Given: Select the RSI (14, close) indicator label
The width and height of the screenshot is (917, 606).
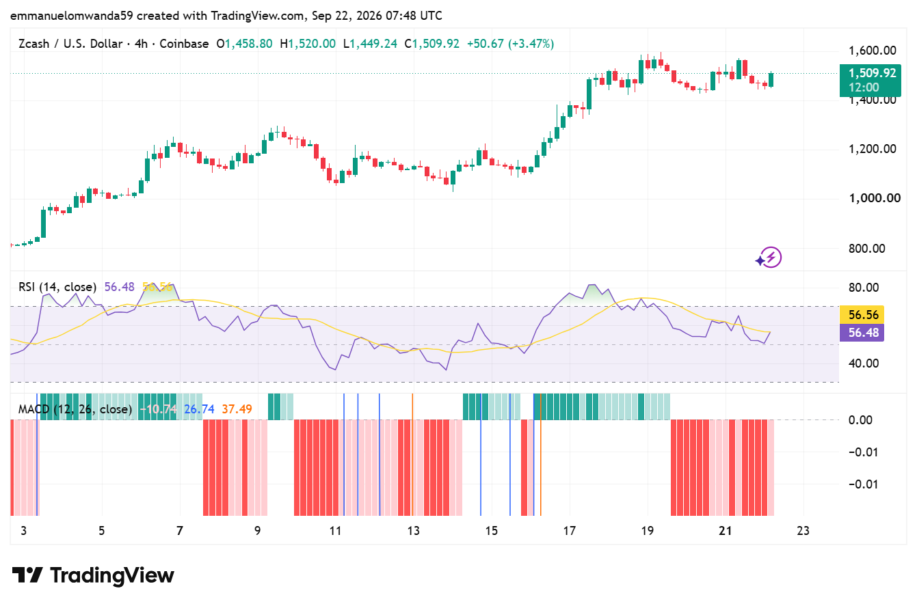Looking at the screenshot, I should [57, 287].
